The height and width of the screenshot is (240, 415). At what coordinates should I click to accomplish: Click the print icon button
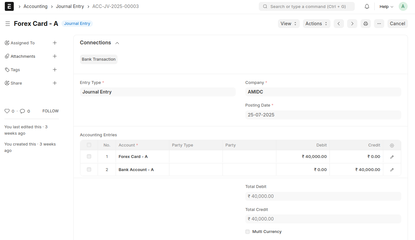[366, 24]
